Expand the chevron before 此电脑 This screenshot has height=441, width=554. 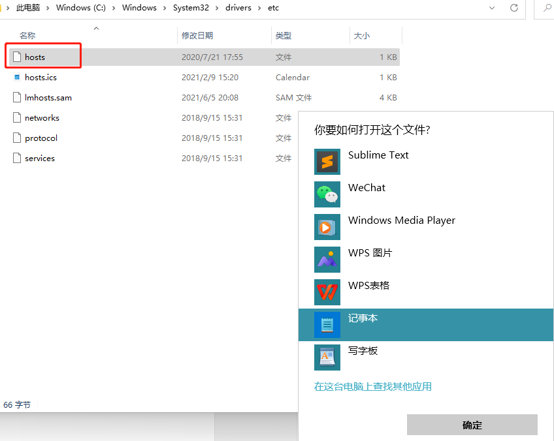coord(8,8)
